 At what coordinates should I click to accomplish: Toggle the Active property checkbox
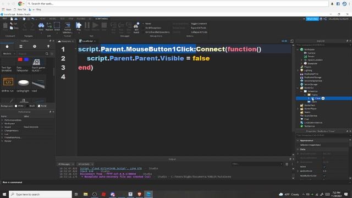coord(324,167)
